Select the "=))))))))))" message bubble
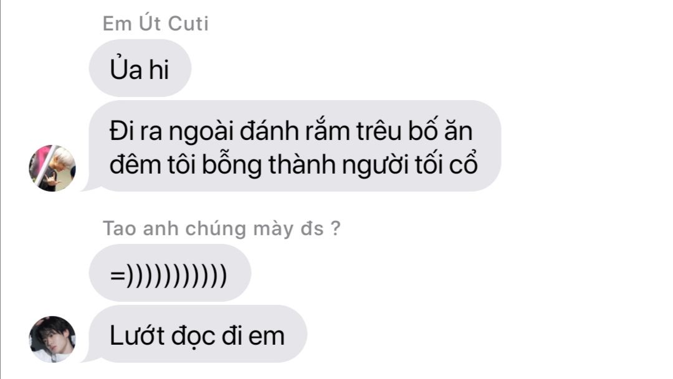Screen dimensions: 673x379 coord(170,273)
